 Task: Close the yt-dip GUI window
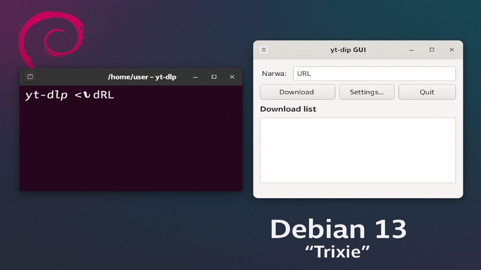pyautogui.click(x=452, y=50)
